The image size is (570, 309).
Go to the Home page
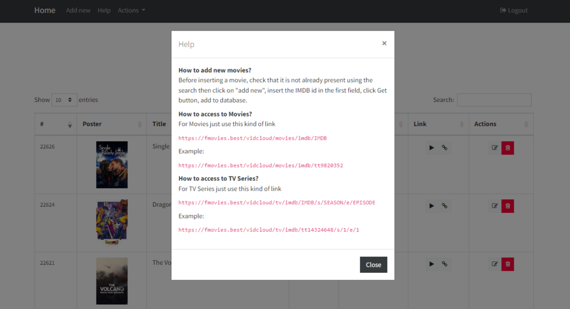[45, 10]
